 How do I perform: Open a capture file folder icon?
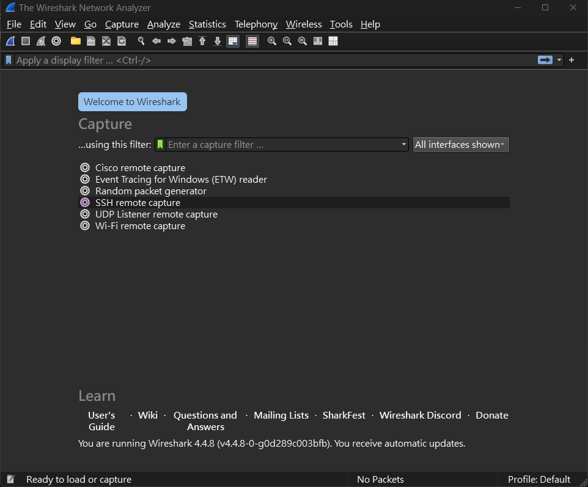tap(76, 41)
